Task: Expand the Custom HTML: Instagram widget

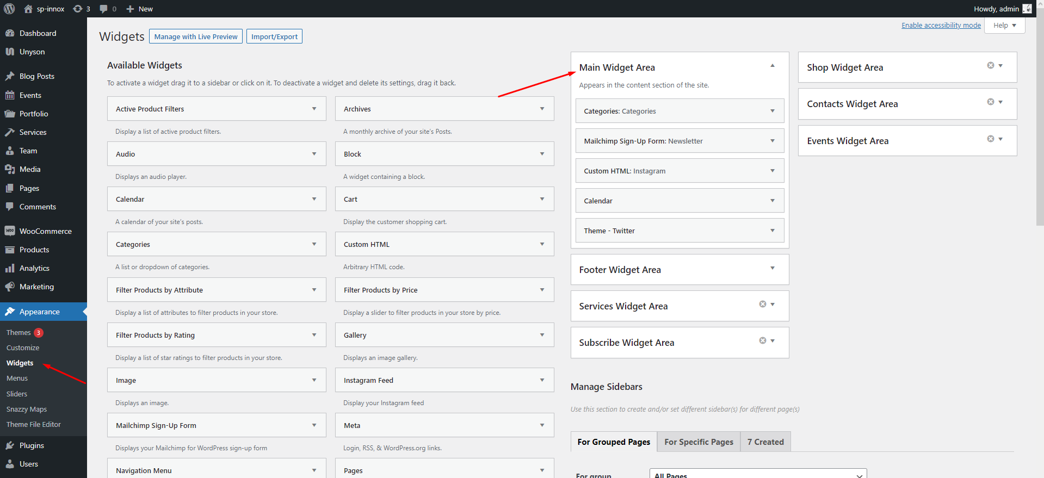Action: tap(773, 171)
